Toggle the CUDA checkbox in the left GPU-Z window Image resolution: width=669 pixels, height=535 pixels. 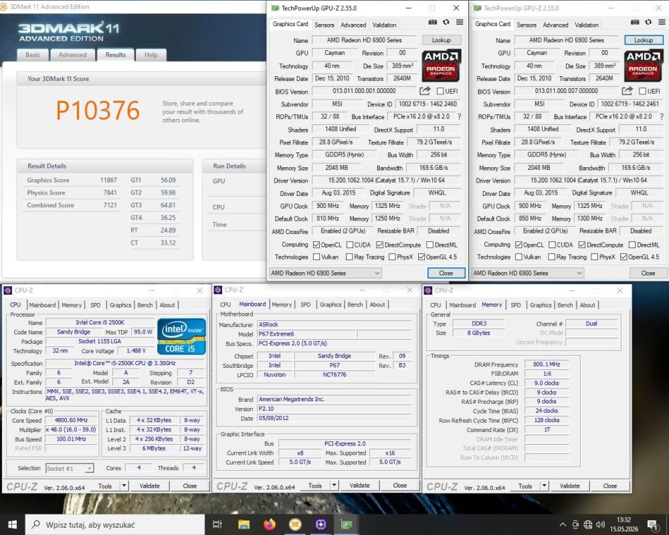click(350, 245)
